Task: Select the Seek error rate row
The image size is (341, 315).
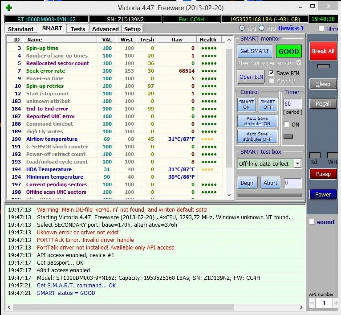Action: tap(116, 71)
